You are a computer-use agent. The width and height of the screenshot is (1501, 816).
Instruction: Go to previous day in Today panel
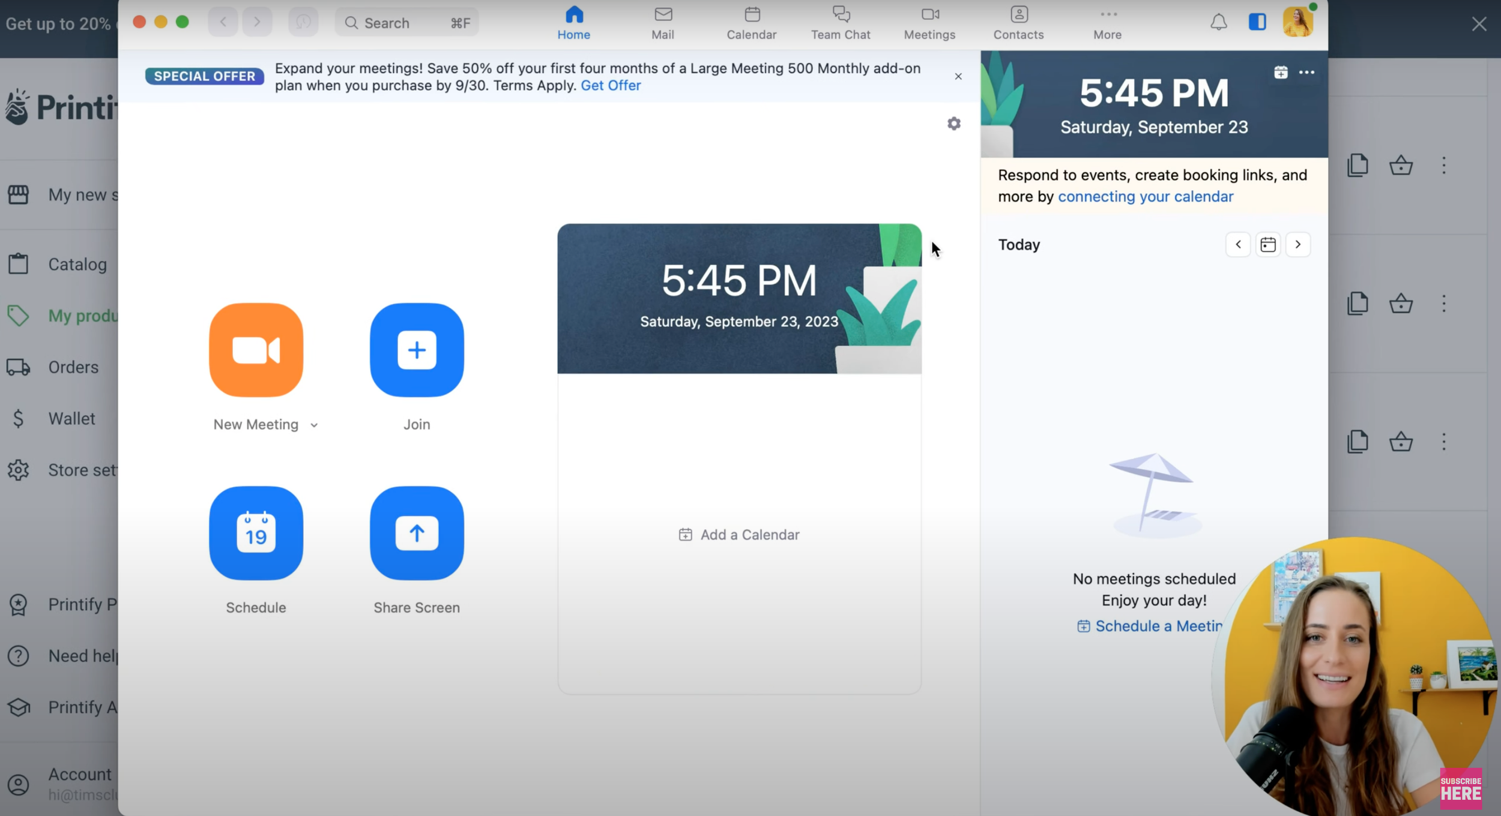pyautogui.click(x=1238, y=245)
